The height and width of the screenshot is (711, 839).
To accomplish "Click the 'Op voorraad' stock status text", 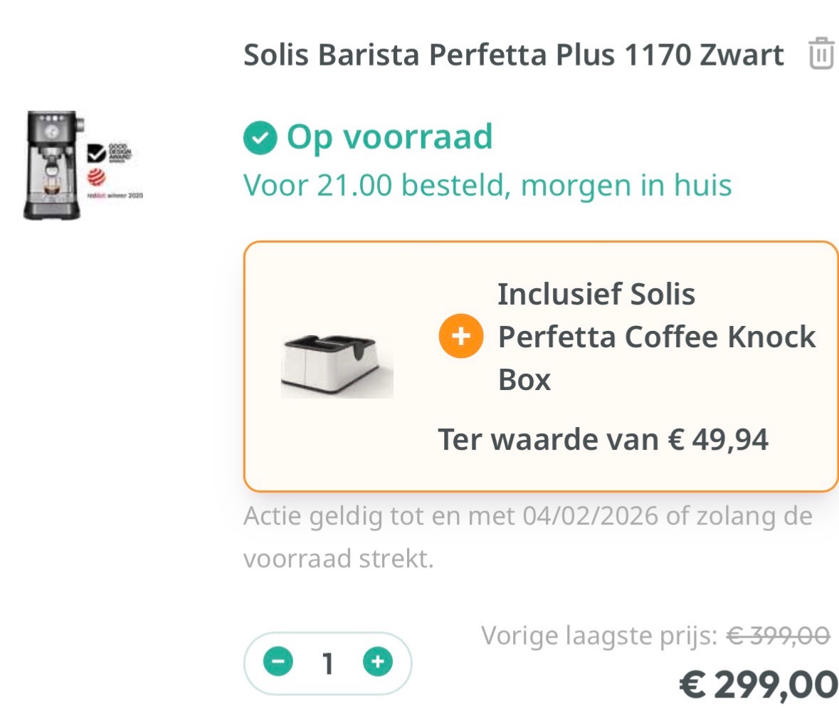I will 389,137.
